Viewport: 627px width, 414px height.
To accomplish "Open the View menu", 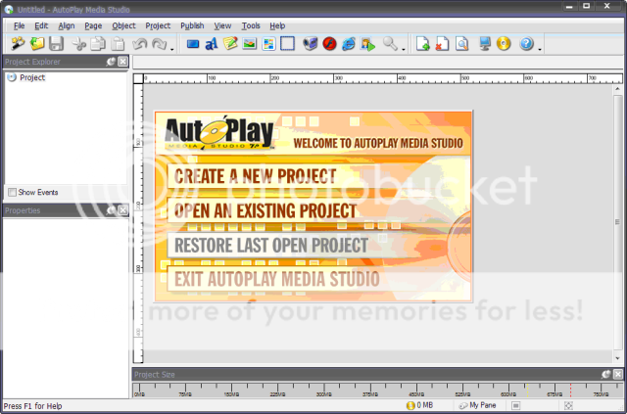I will pyautogui.click(x=222, y=25).
